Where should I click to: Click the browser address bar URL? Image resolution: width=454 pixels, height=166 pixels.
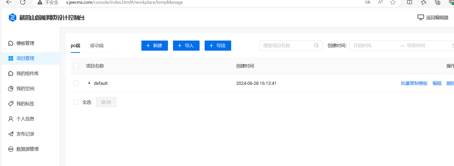pos(124,2)
